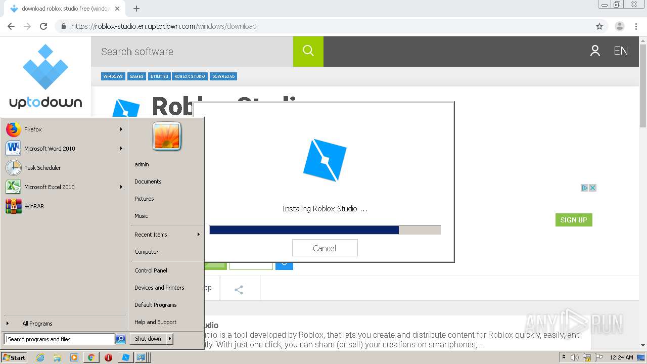
Task: Show hidden tray icons
Action: tap(564, 357)
